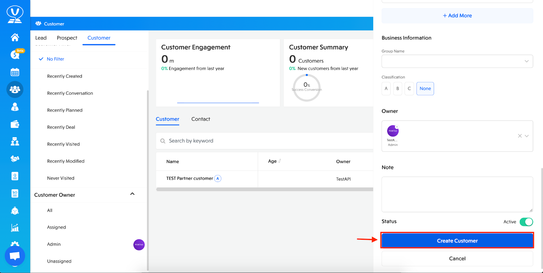
Task: Remove the TestA owner avatar using its x
Action: 397,127
